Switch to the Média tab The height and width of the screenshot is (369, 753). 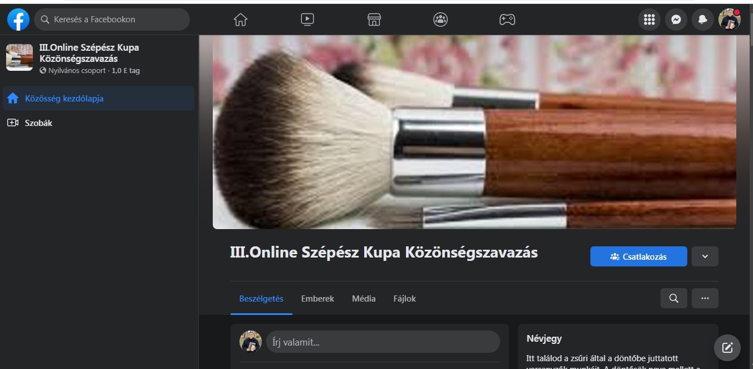tap(364, 299)
